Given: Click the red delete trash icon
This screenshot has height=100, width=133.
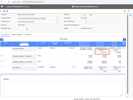Looking at the screenshot, I should click(129, 11).
